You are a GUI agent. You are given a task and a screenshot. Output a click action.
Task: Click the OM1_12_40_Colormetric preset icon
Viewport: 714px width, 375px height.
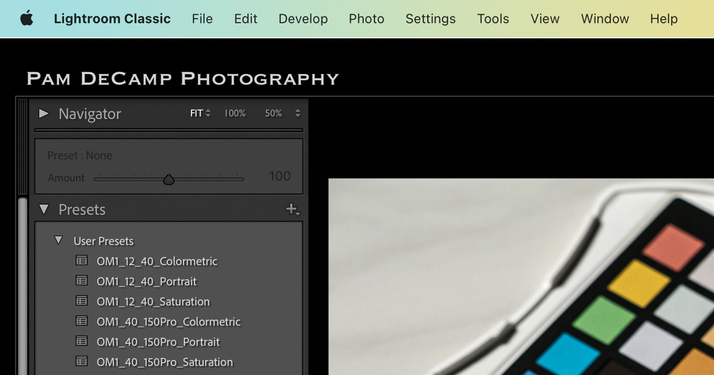point(82,260)
